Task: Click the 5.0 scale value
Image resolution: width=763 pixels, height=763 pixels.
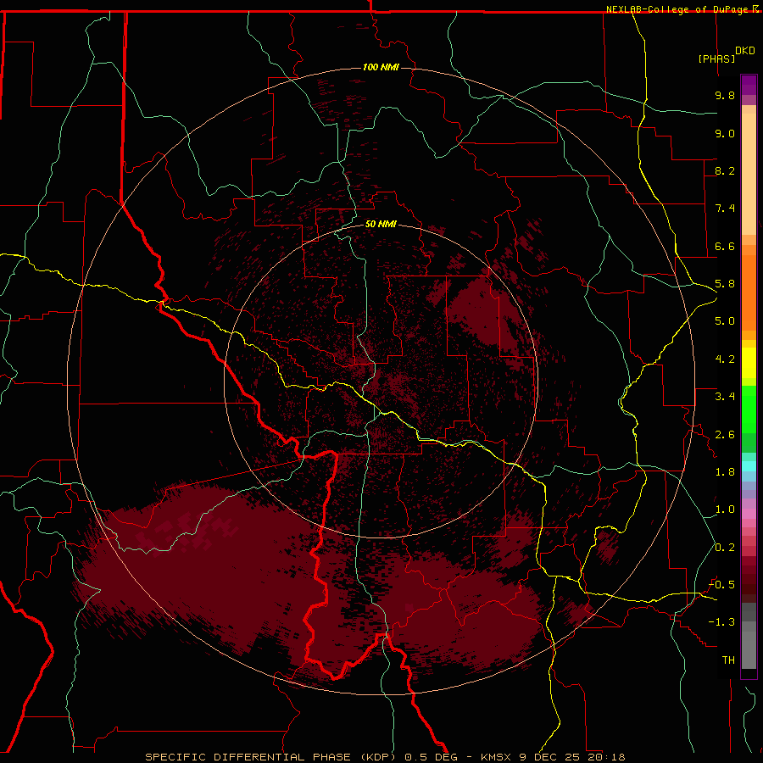Action: pos(725,321)
